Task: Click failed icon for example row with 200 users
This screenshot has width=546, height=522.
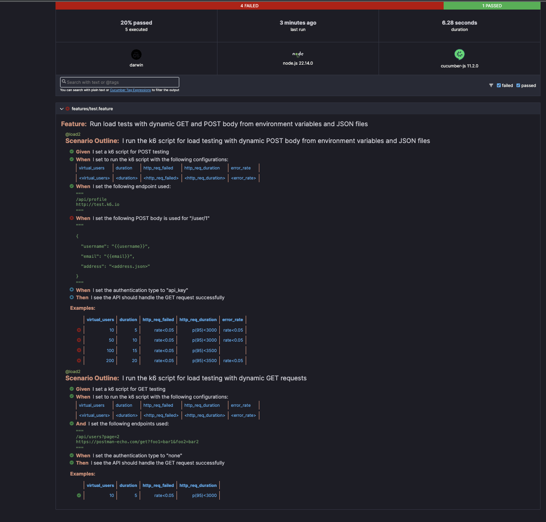Action: click(x=79, y=361)
